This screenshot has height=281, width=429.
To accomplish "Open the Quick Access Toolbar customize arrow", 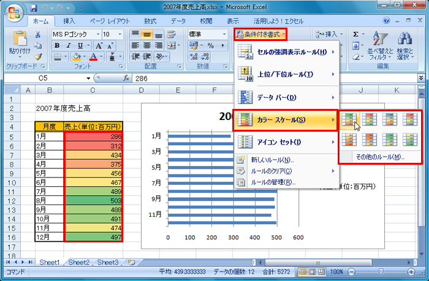I will pyautogui.click(x=81, y=8).
